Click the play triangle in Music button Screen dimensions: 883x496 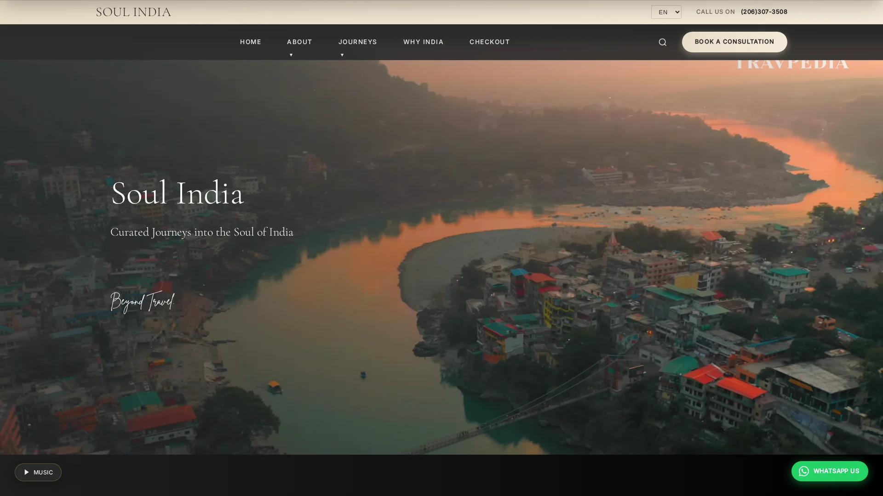point(27,472)
